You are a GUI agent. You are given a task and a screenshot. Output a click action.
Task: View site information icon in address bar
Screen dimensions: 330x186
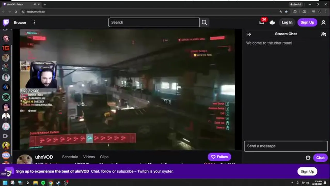23,12
